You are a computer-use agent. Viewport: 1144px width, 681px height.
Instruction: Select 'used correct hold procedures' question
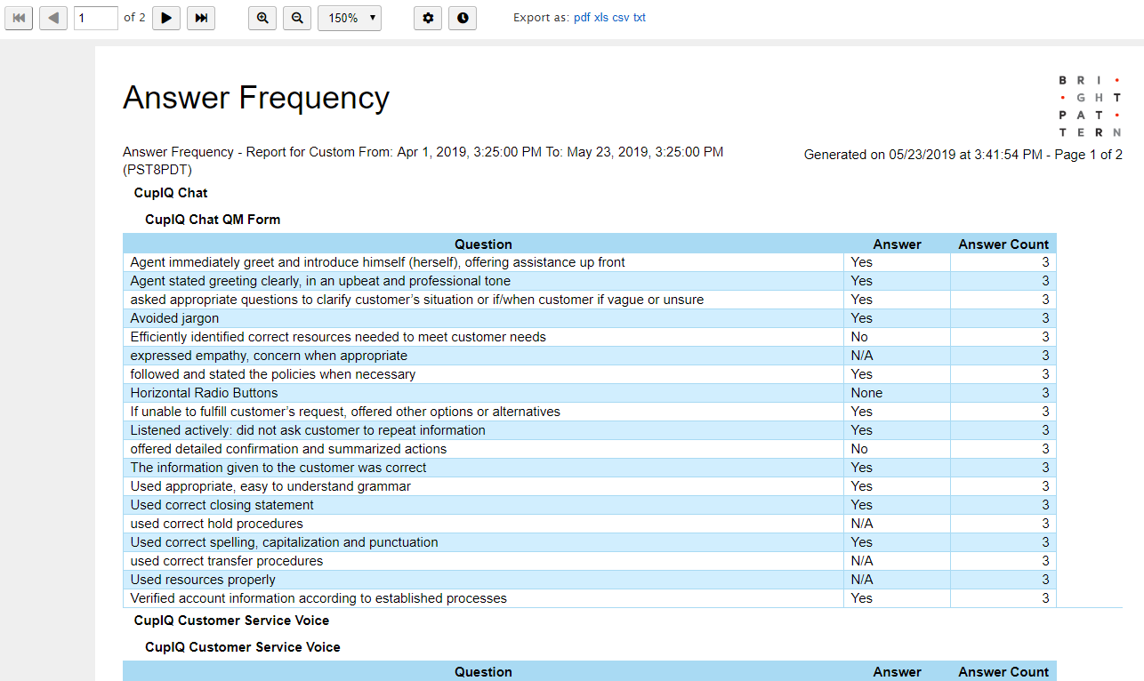pyautogui.click(x=216, y=524)
